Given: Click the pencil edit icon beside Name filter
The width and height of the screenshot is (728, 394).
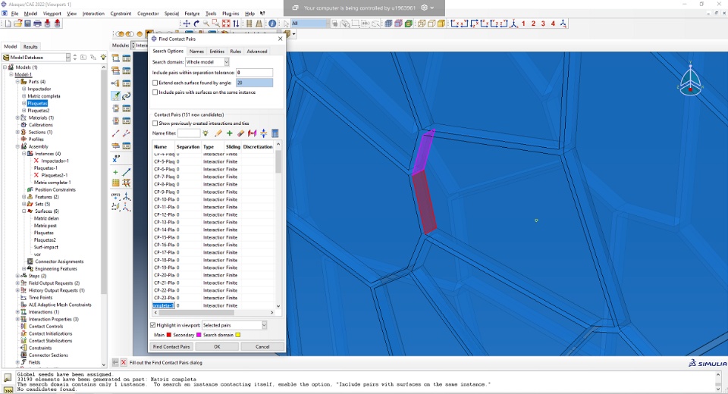Looking at the screenshot, I should pos(218,133).
